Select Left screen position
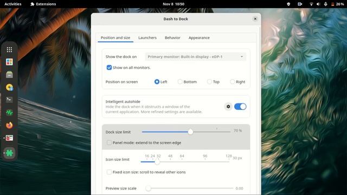Screen dimensions: 347x195 157,82
